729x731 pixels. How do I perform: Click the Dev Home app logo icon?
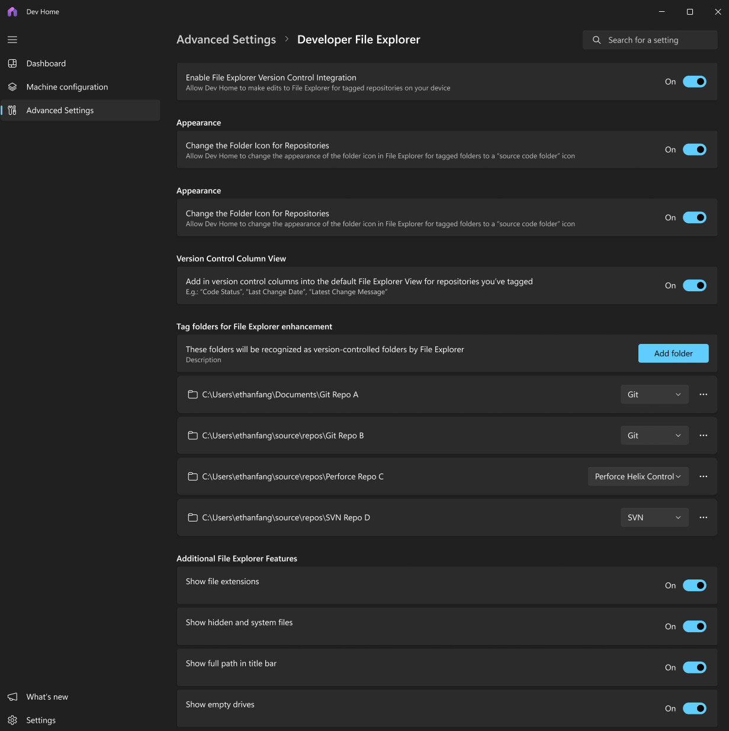coord(12,12)
